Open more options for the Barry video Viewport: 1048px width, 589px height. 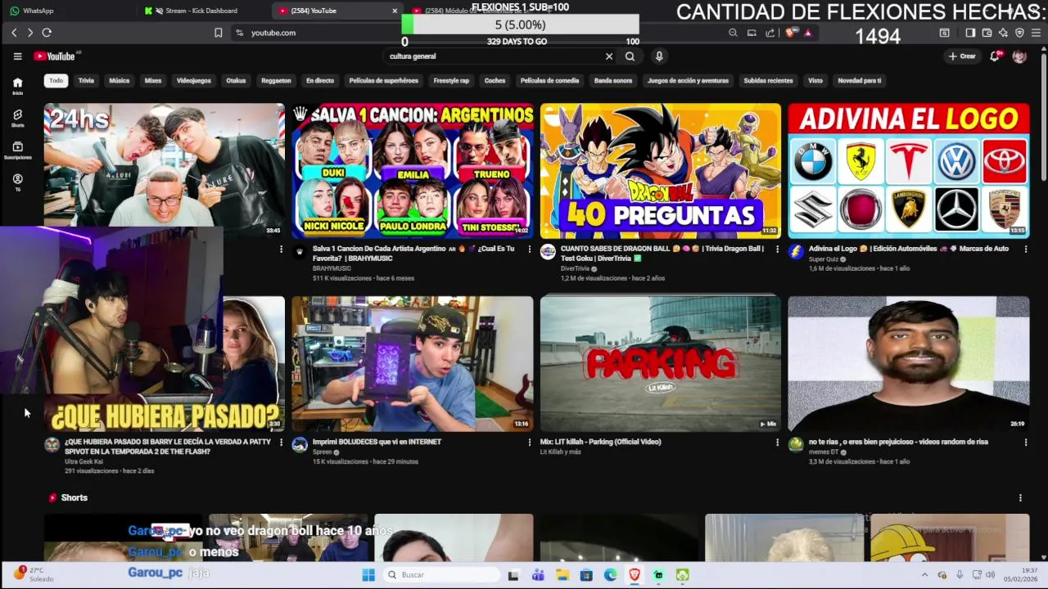click(281, 442)
